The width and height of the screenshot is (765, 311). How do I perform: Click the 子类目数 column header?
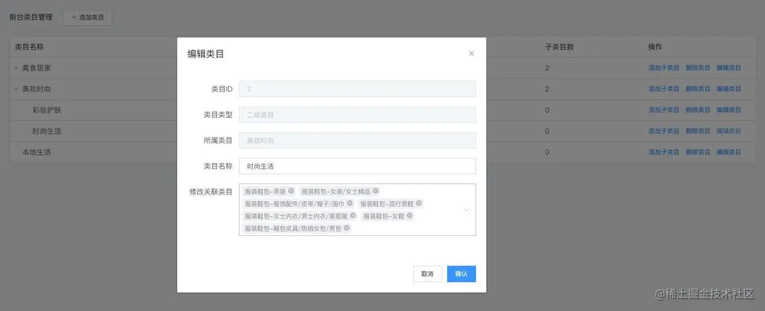(x=560, y=47)
